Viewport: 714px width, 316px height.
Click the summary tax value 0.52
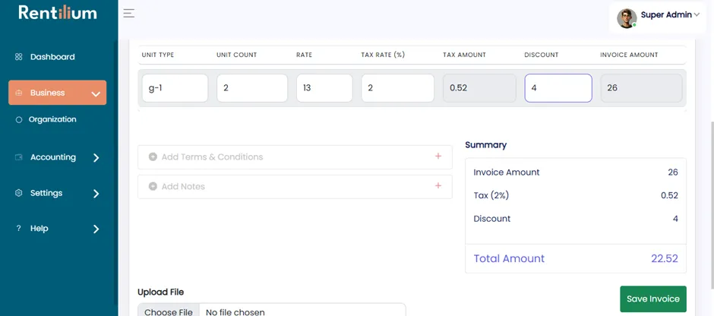(669, 196)
